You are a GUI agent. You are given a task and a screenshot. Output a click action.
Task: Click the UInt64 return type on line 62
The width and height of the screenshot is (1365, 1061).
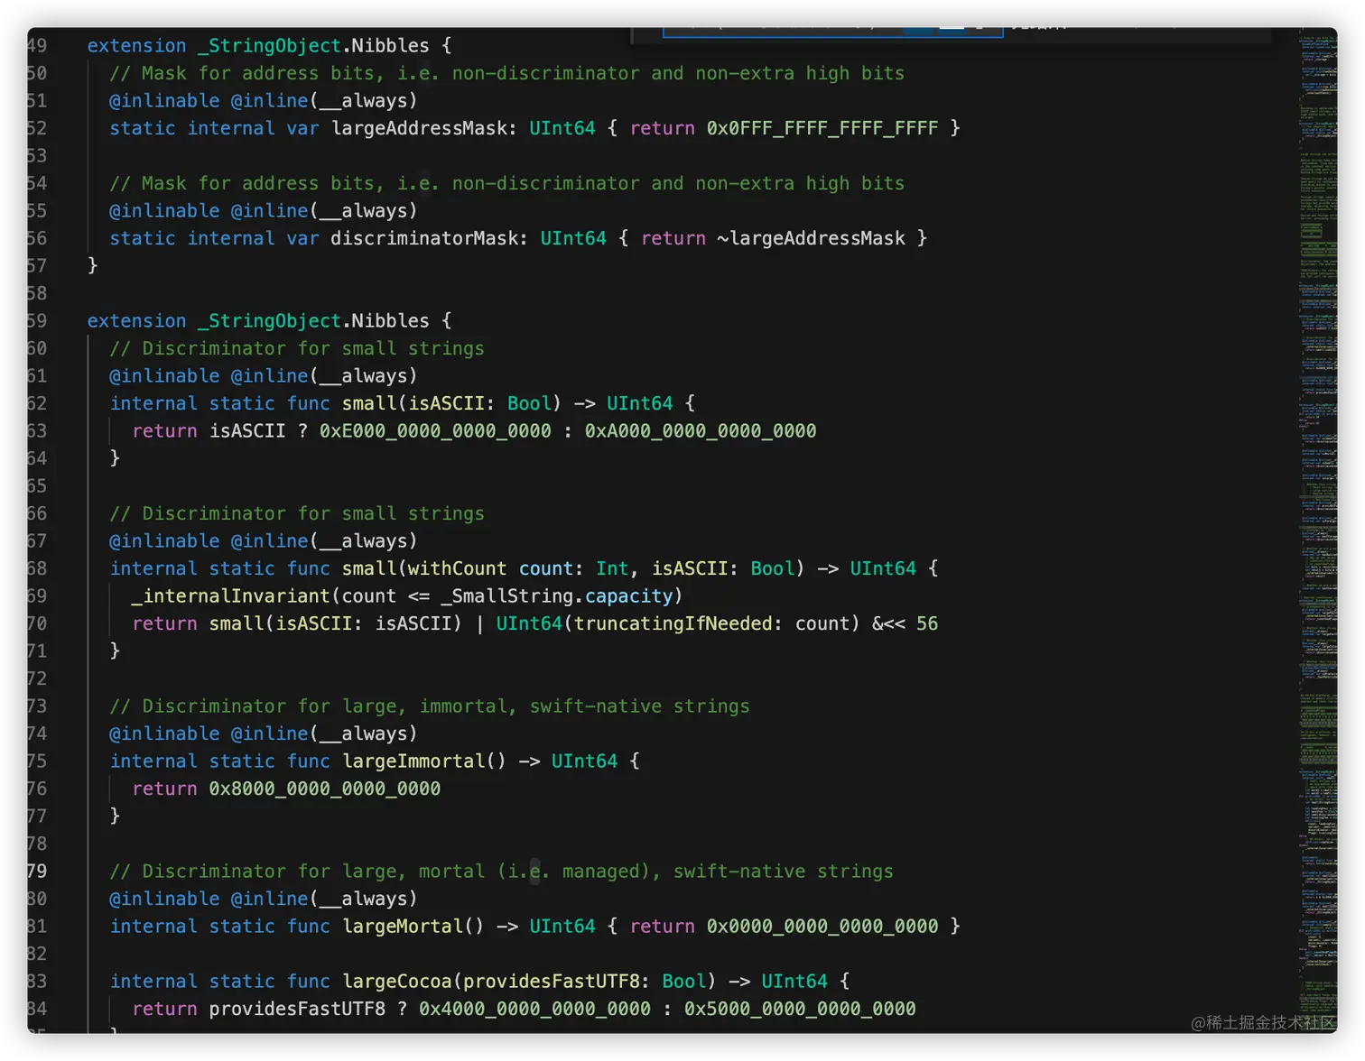point(640,403)
